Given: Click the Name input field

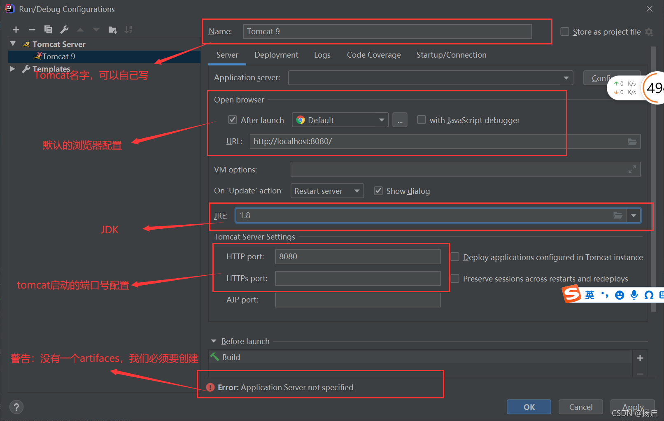Looking at the screenshot, I should (387, 31).
